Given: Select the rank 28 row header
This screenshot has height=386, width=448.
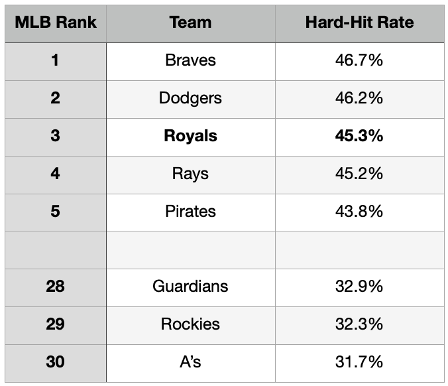Looking at the screenshot, I should tap(56, 287).
